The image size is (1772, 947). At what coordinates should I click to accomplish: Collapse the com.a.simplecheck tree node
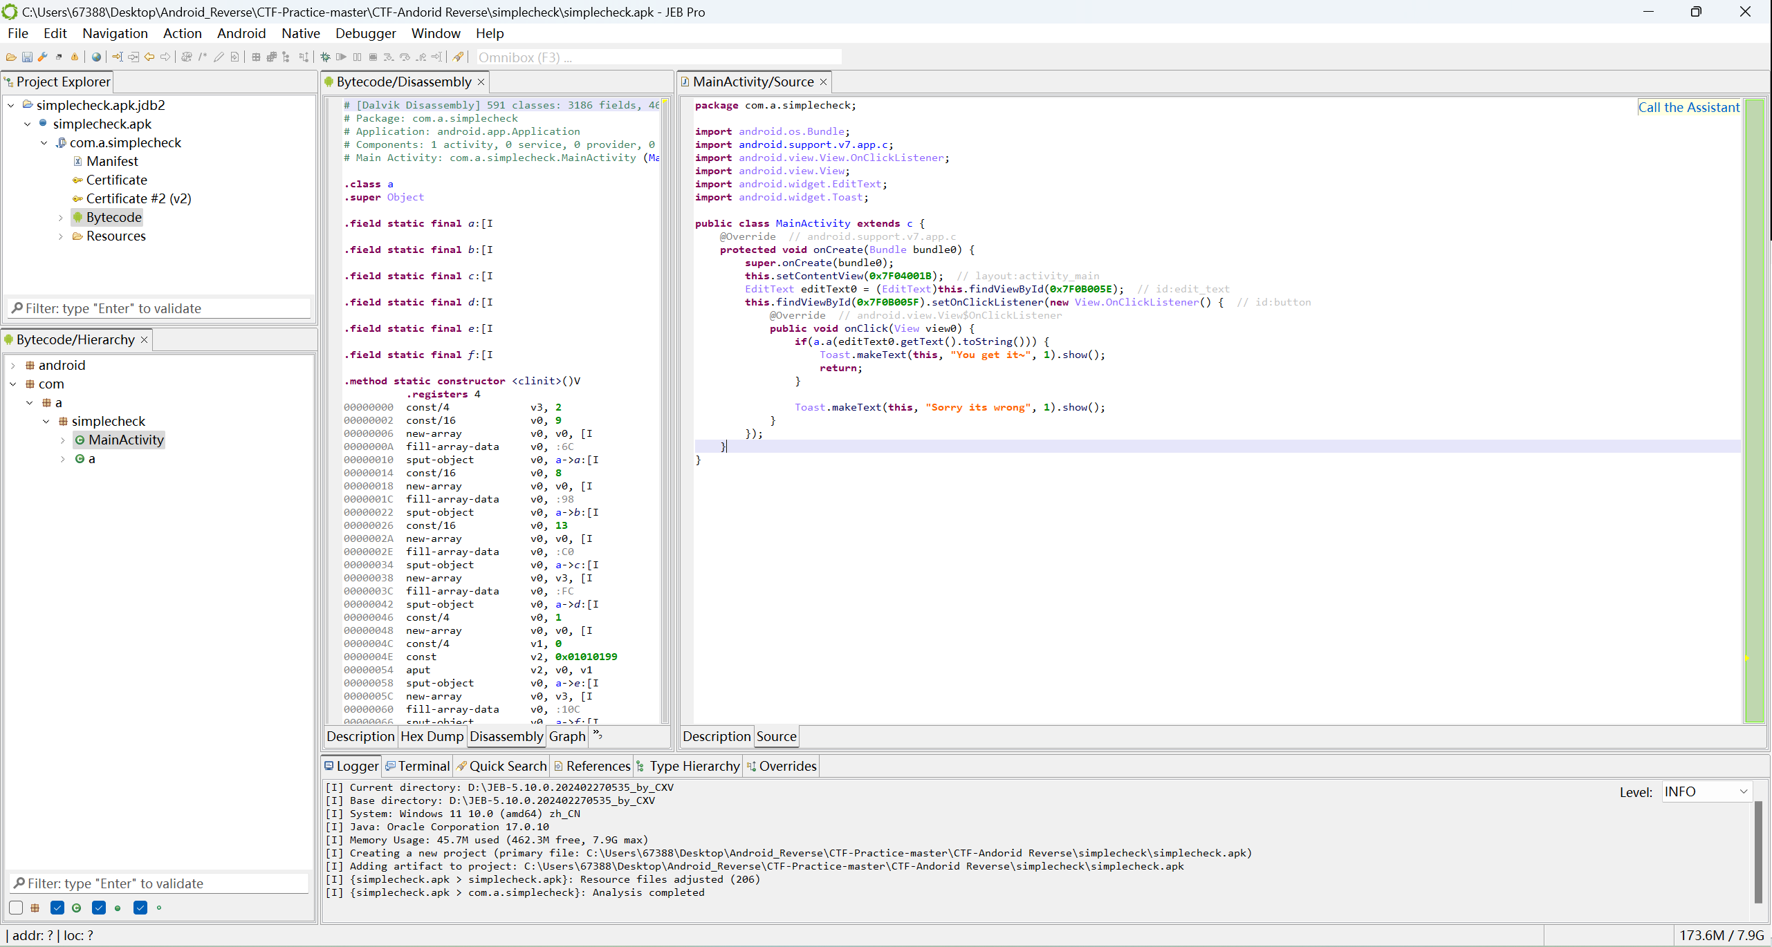(x=44, y=142)
